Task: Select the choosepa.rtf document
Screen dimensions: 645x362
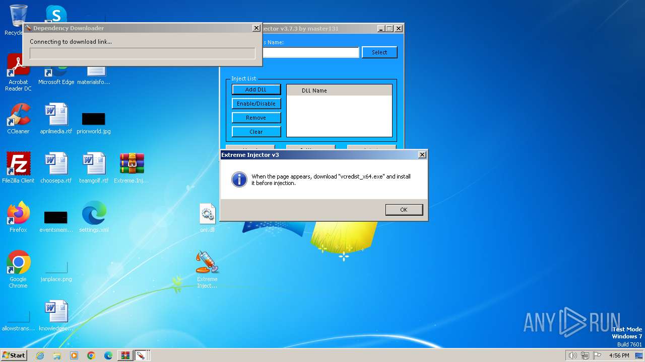Action: click(56, 168)
